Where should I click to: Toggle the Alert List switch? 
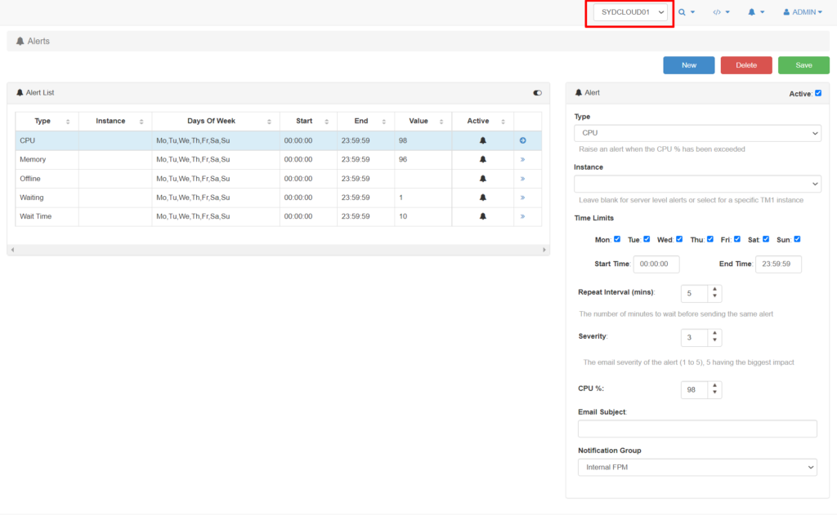(x=537, y=93)
